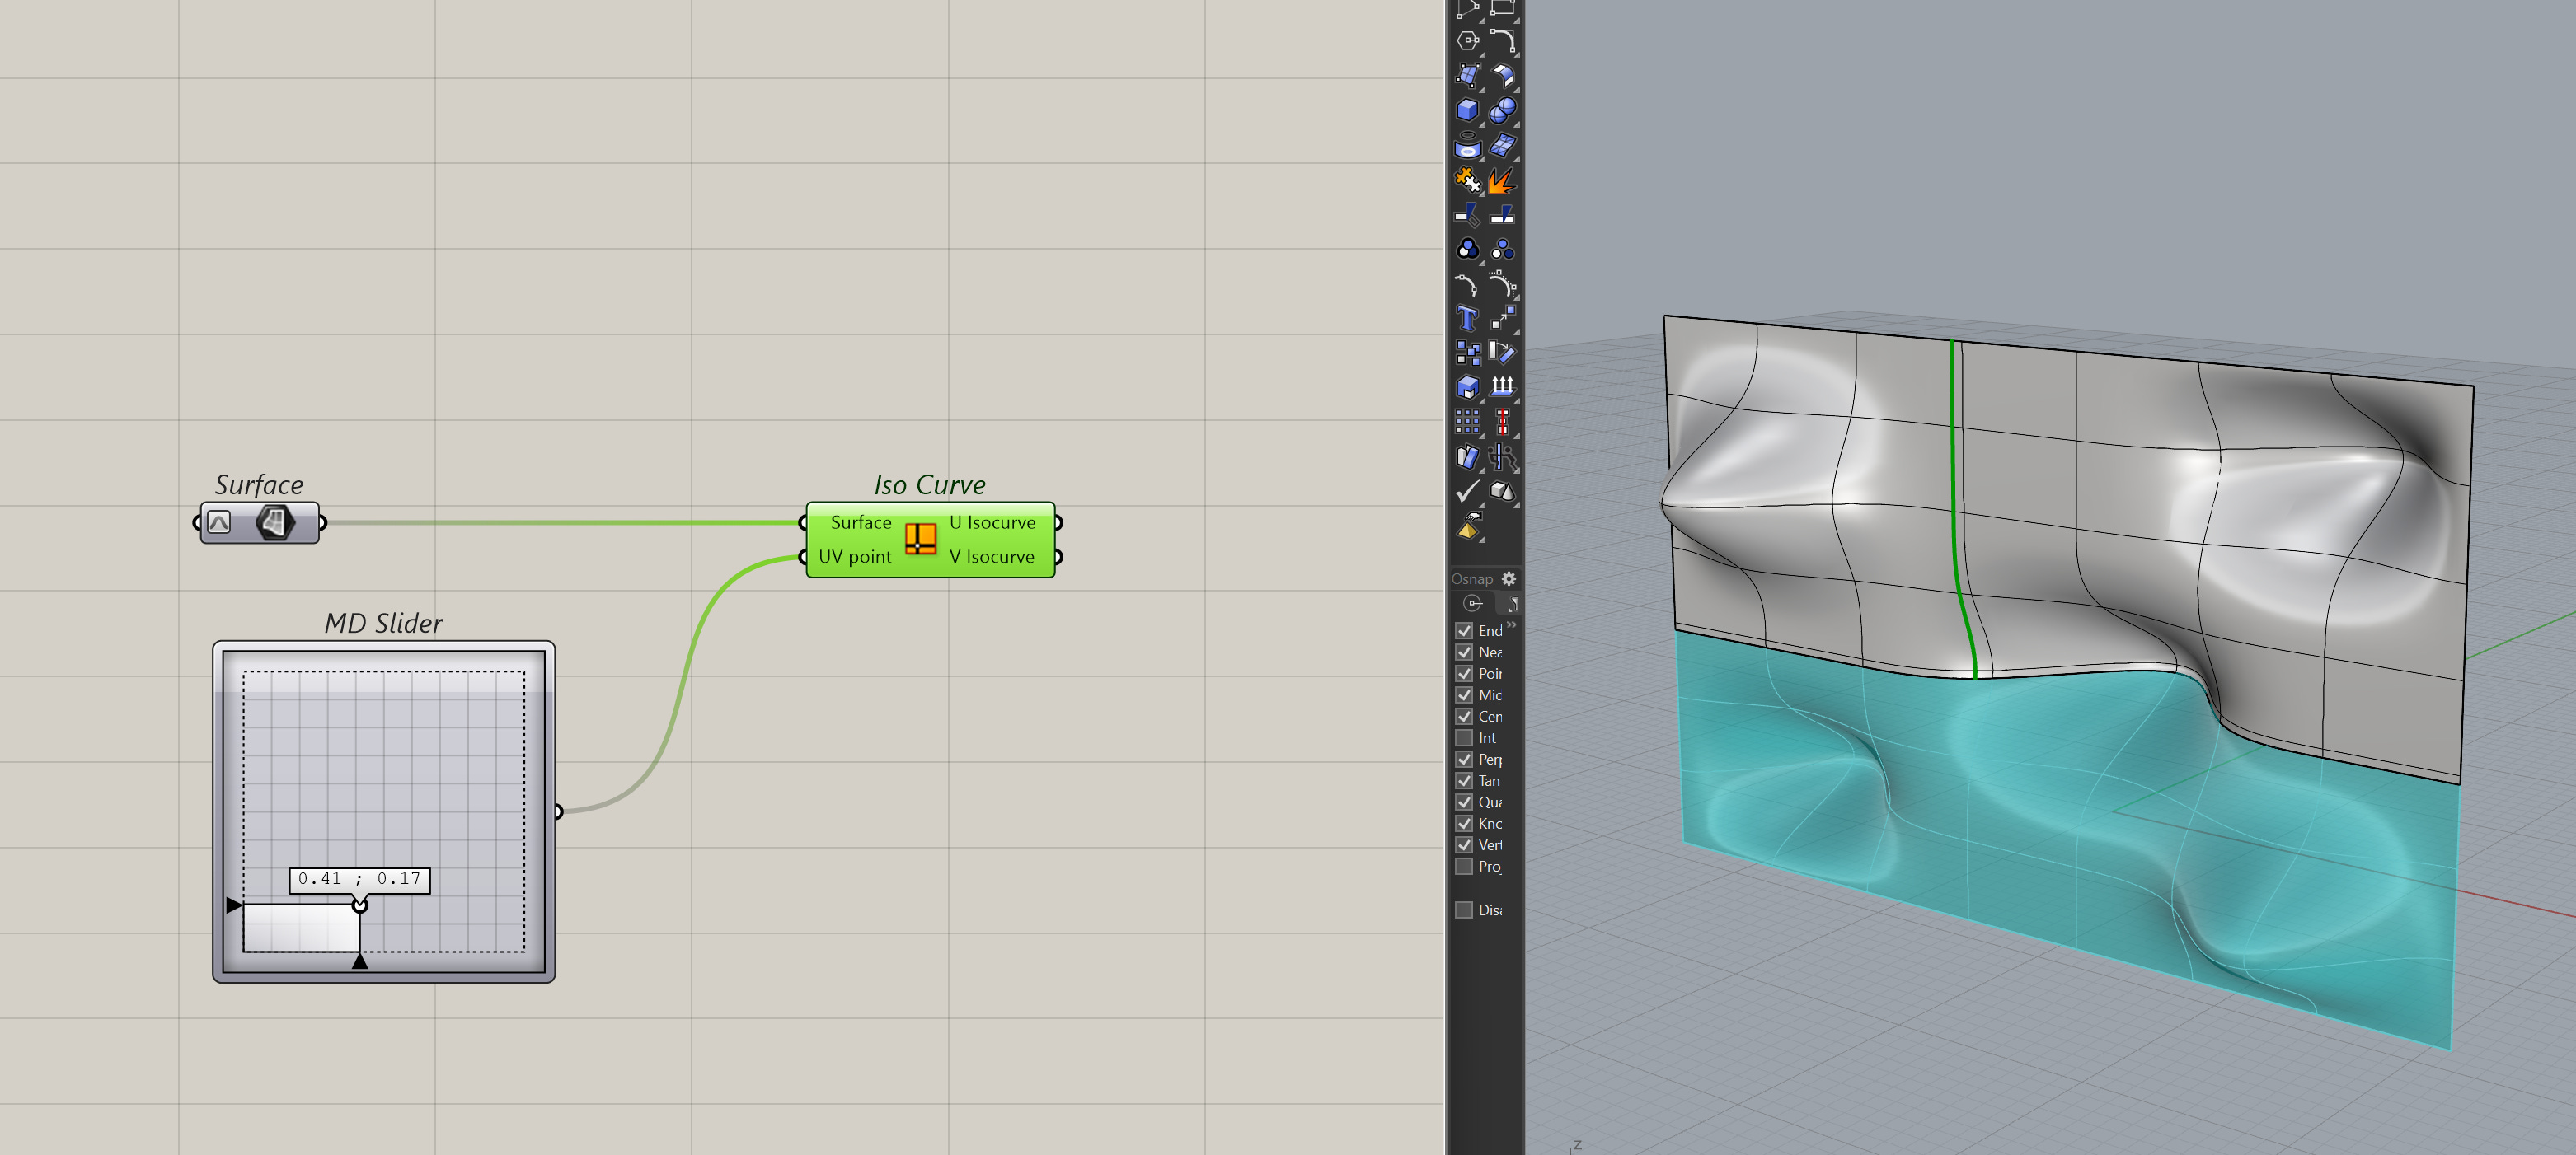The height and width of the screenshot is (1155, 2576).
Task: Click the Check objects checkmark icon
Action: click(1467, 492)
